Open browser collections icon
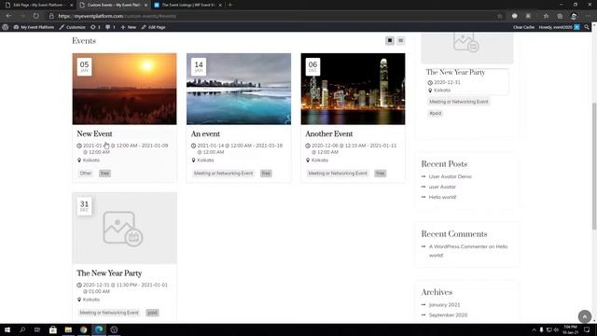Image resolution: width=597 pixels, height=336 pixels. click(560, 16)
